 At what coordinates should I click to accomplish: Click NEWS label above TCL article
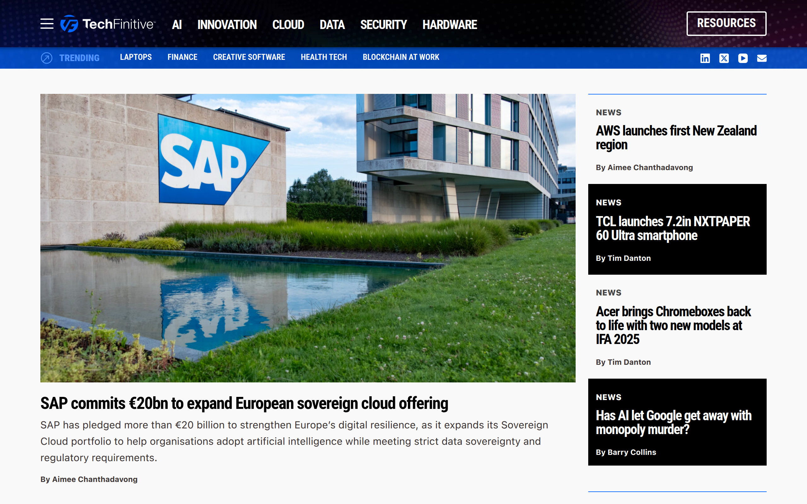click(x=609, y=203)
